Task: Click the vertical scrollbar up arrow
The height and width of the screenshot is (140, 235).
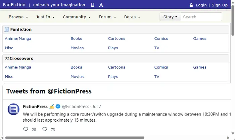Action: click(x=233, y=2)
